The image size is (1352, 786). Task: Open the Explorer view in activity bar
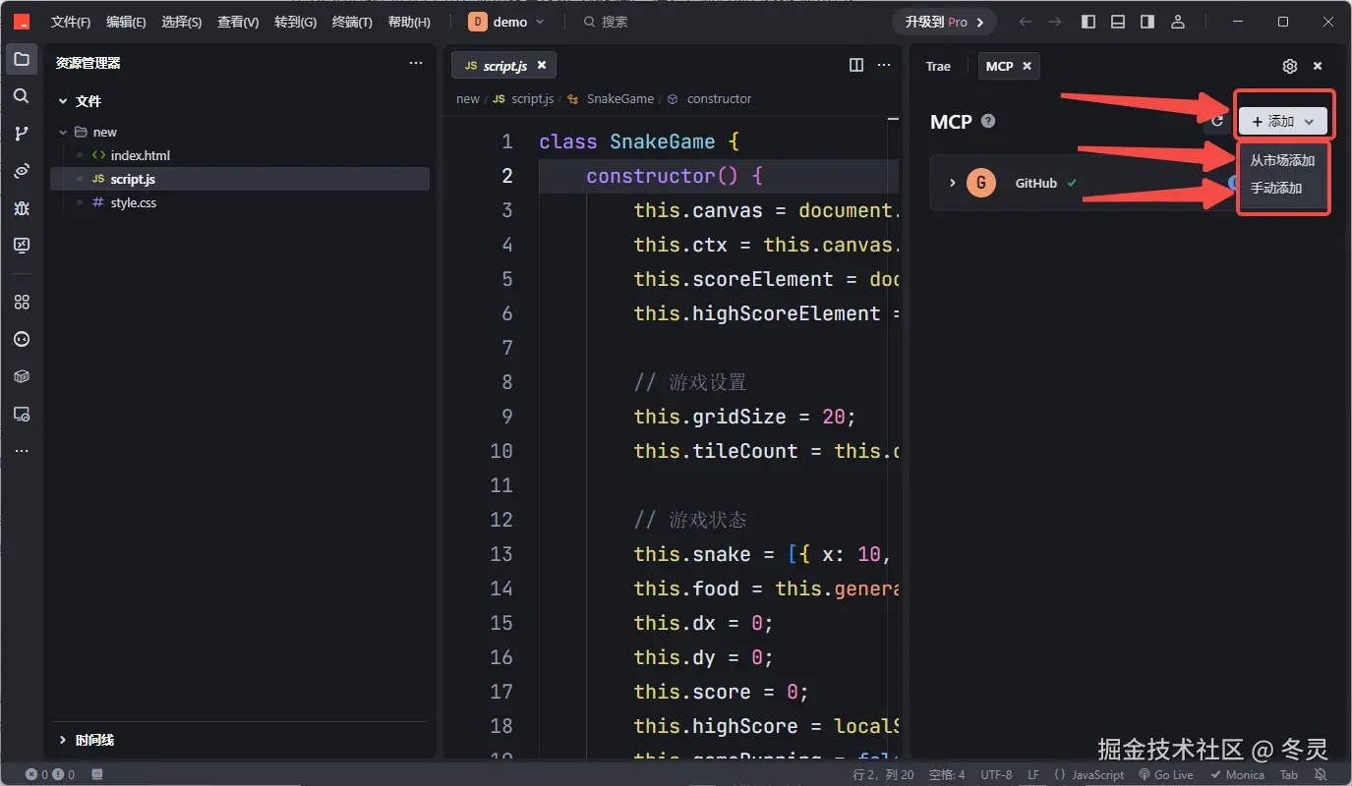[22, 59]
